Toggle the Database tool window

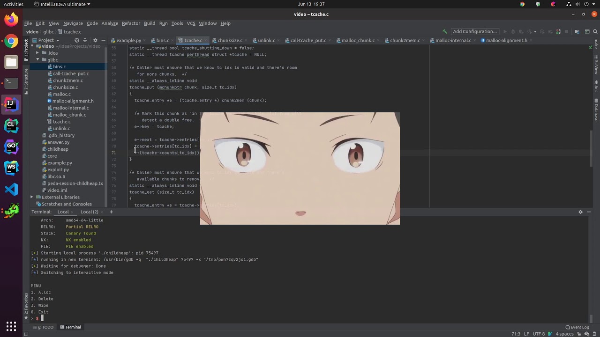pyautogui.click(x=596, y=109)
